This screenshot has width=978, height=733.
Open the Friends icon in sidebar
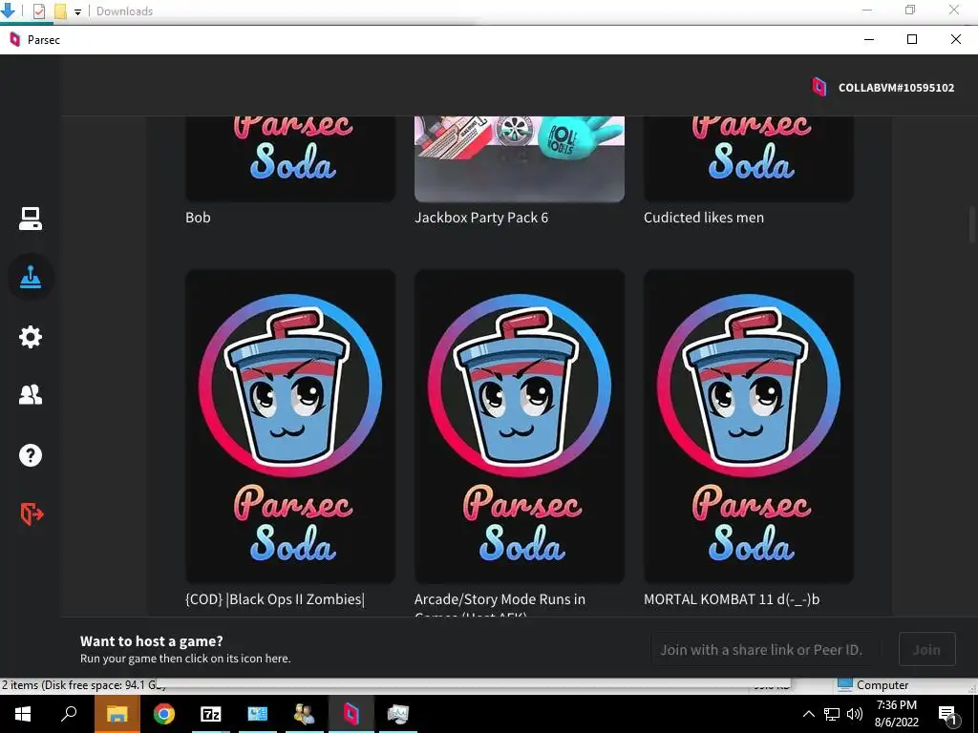(x=30, y=395)
